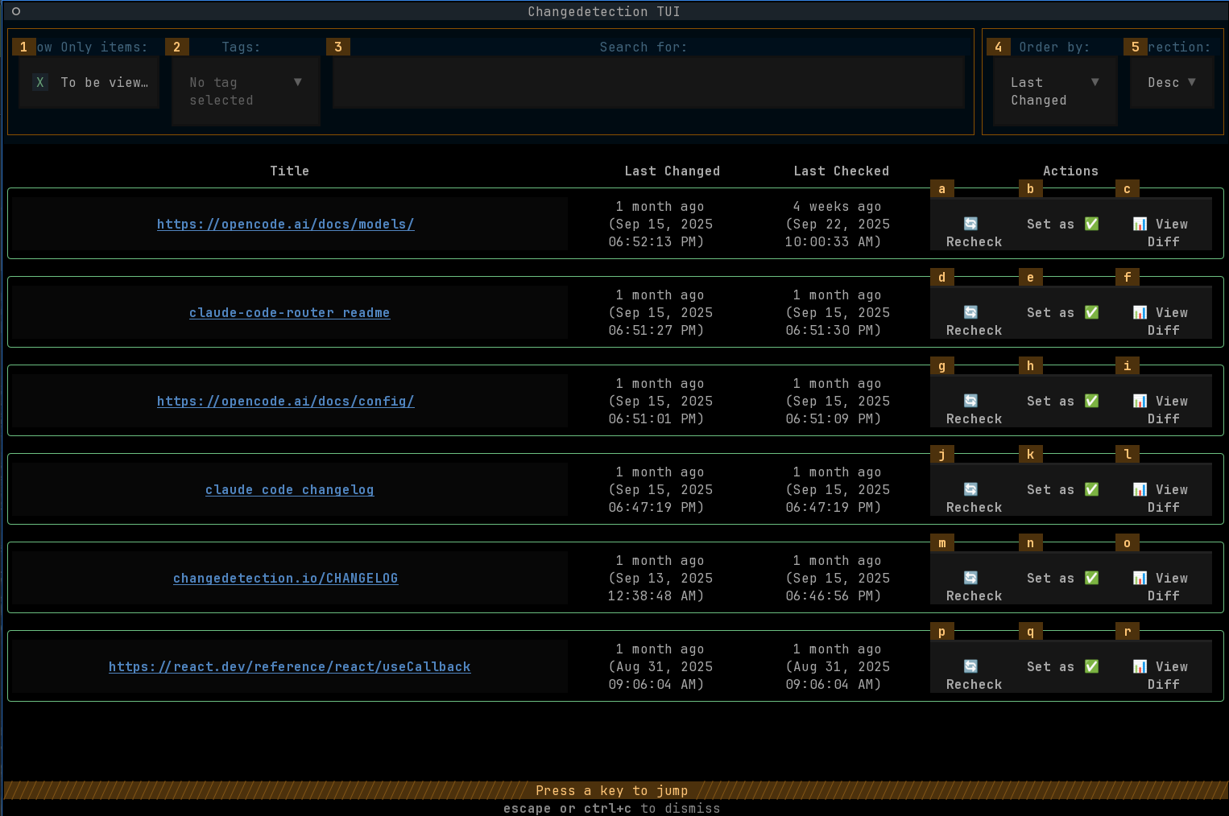Screen dimensions: 1229x816
Task: Toggle the 'To be viewed' checkbox
Action: [x=89, y=82]
